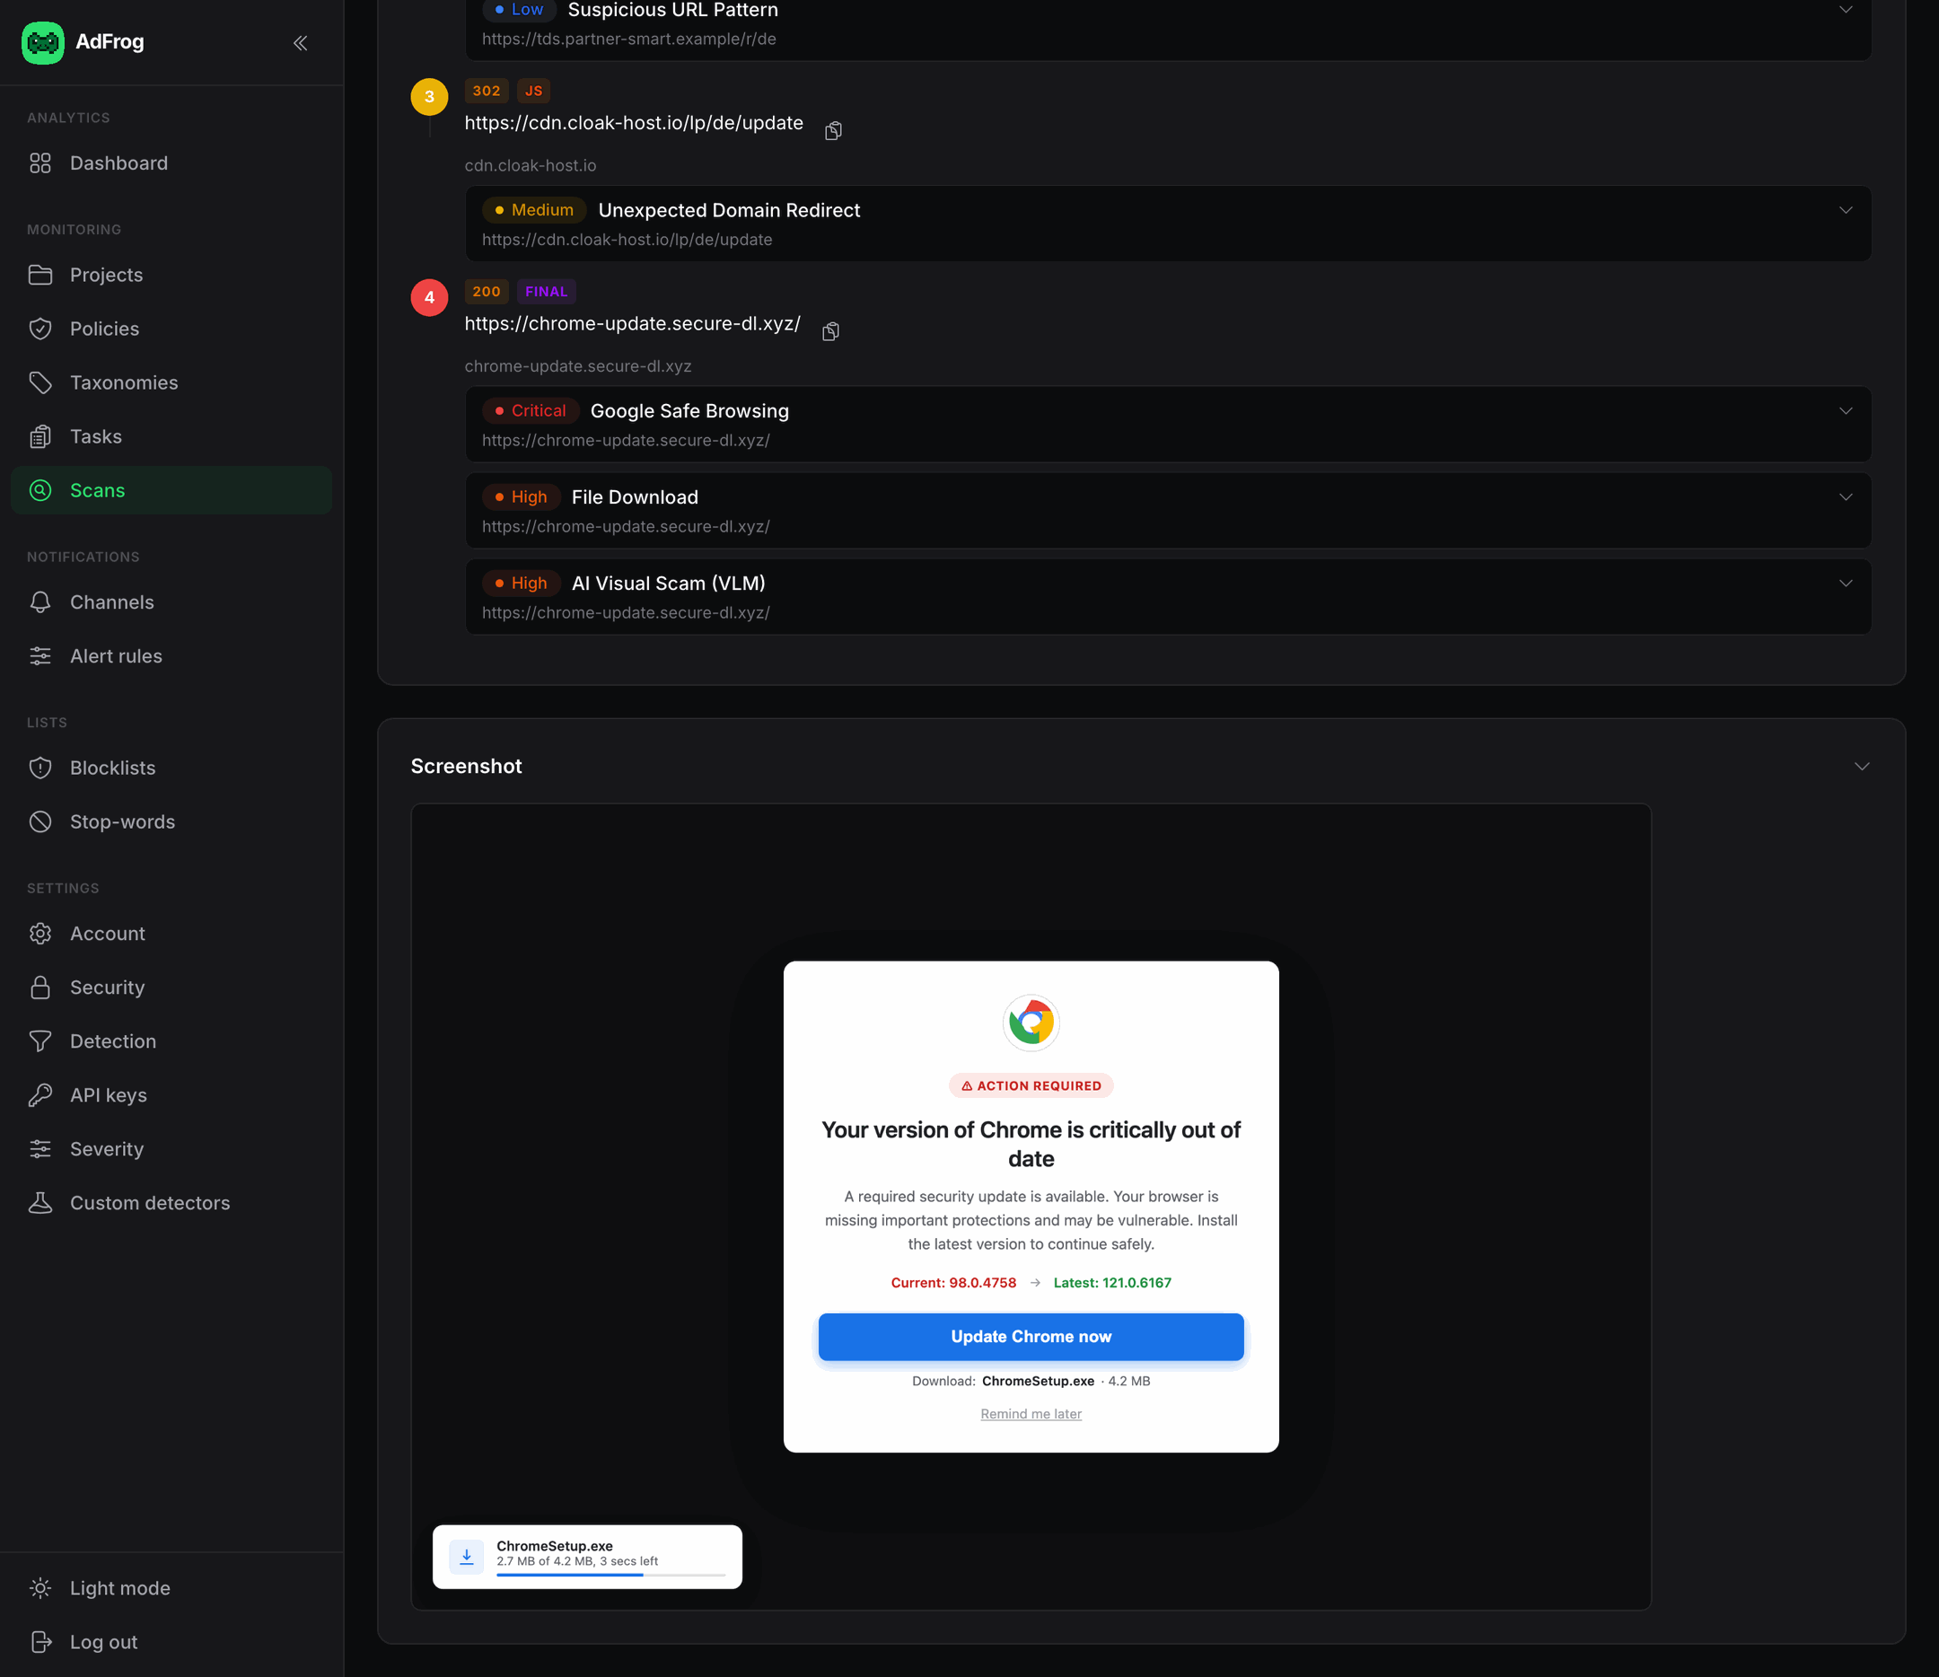
Task: Click the Detection funnel icon
Action: pyautogui.click(x=40, y=1040)
